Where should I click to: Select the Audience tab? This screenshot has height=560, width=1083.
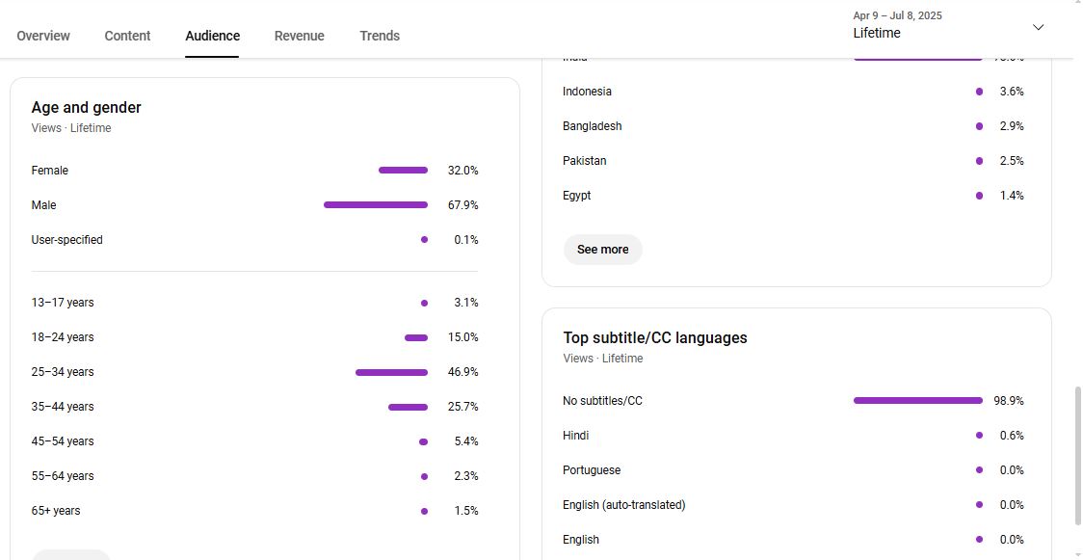[x=212, y=36]
